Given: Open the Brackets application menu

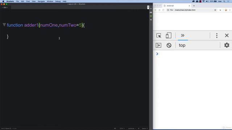Looking at the screenshot, I should (10, 1).
